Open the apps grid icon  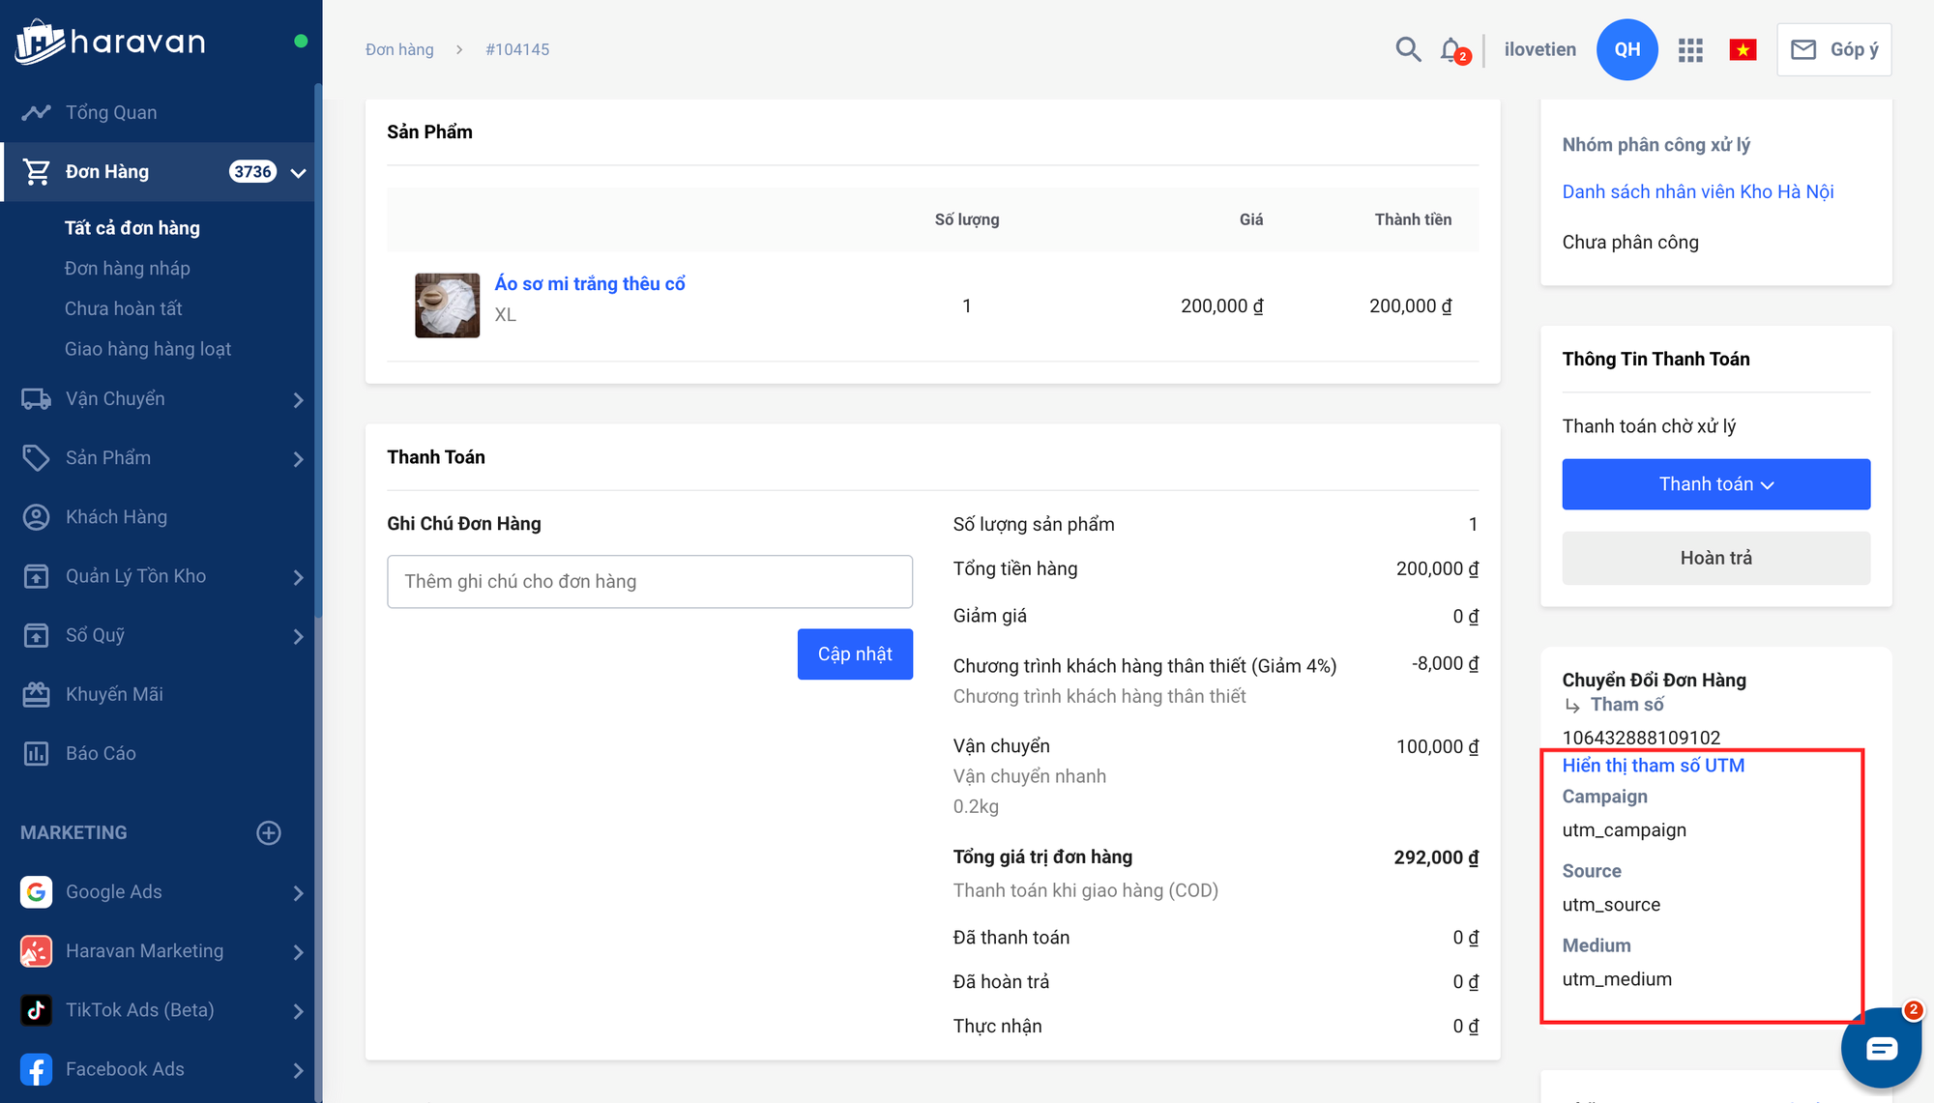(1690, 50)
